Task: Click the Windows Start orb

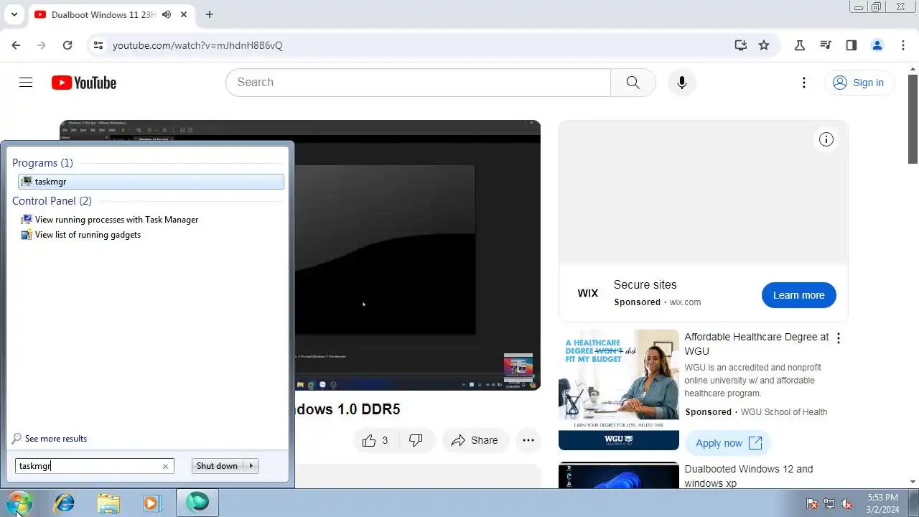Action: click(19, 503)
